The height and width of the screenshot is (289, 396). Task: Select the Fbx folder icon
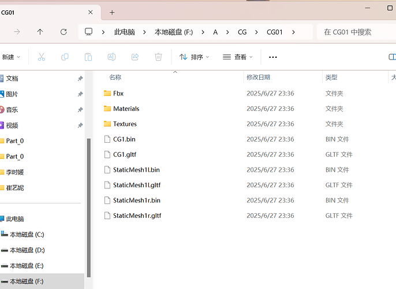[107, 93]
